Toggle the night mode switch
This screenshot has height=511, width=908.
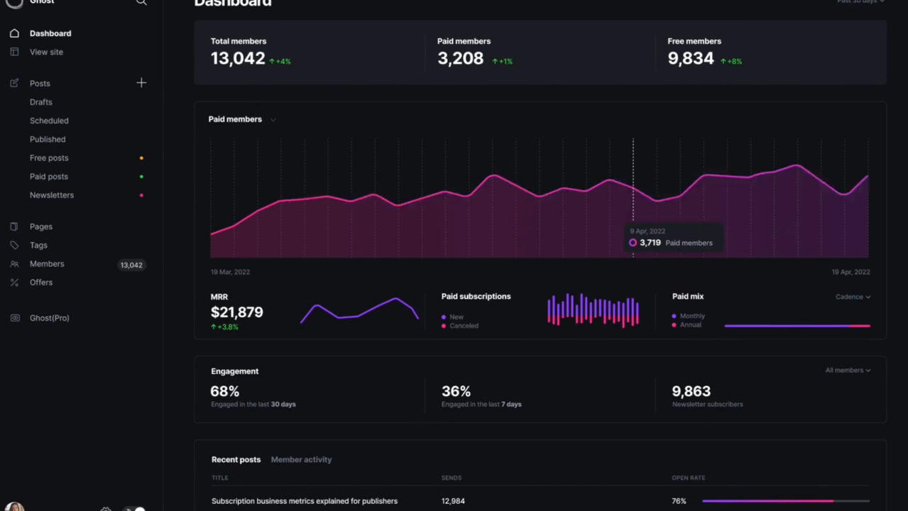pos(135,508)
